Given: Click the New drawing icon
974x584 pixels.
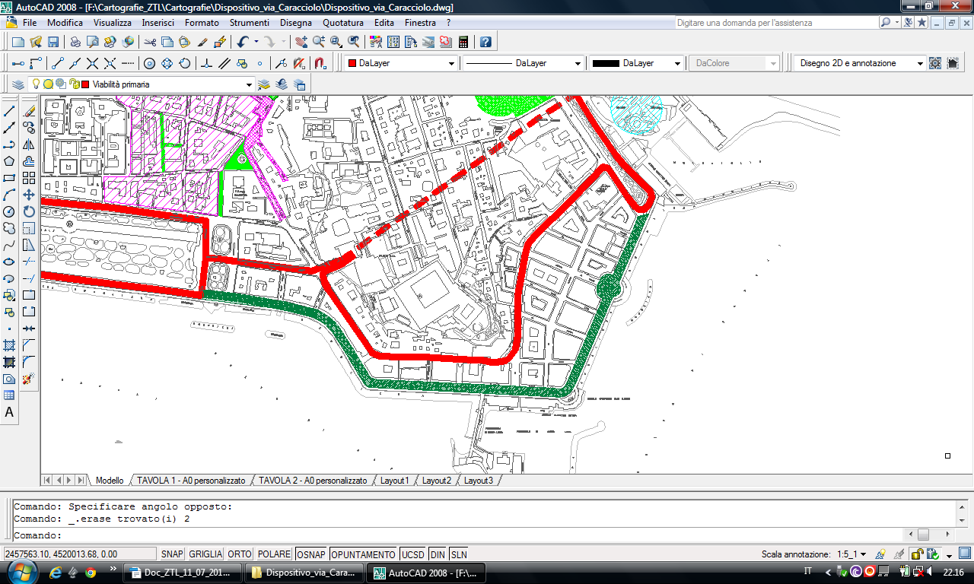Looking at the screenshot, I should tap(18, 42).
